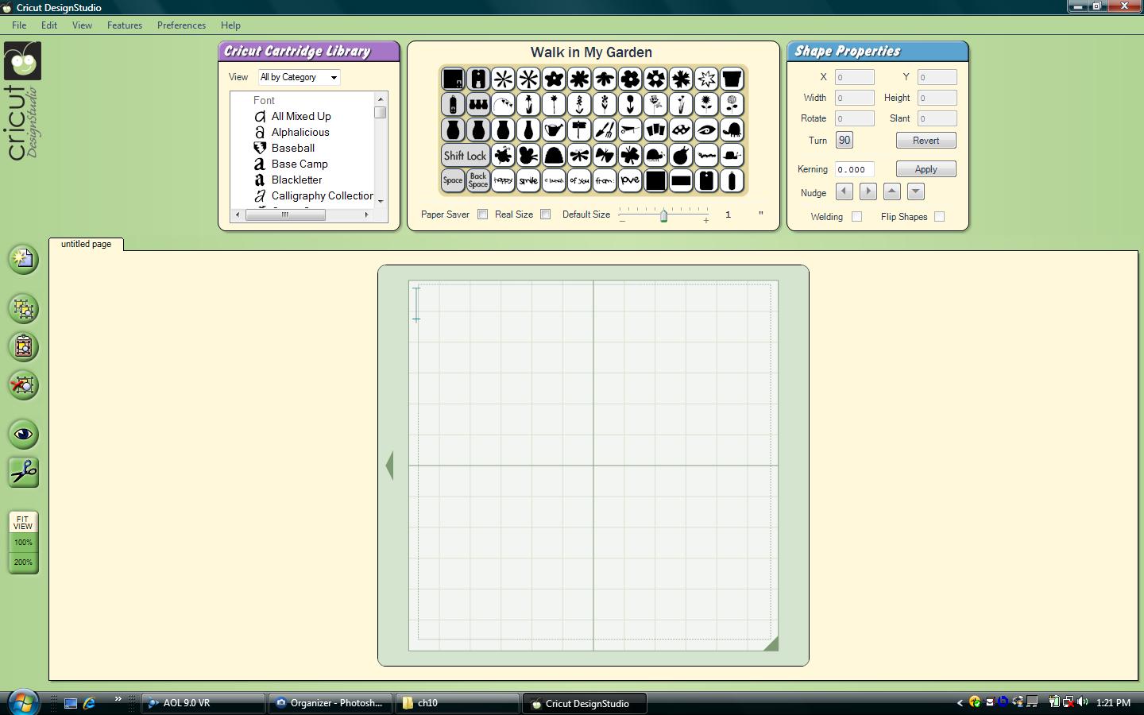Click the delete shapes red-X icon
This screenshot has height=715, width=1144.
tap(23, 385)
